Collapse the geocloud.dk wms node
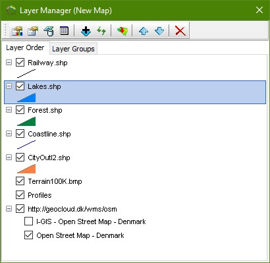 (x=9, y=209)
